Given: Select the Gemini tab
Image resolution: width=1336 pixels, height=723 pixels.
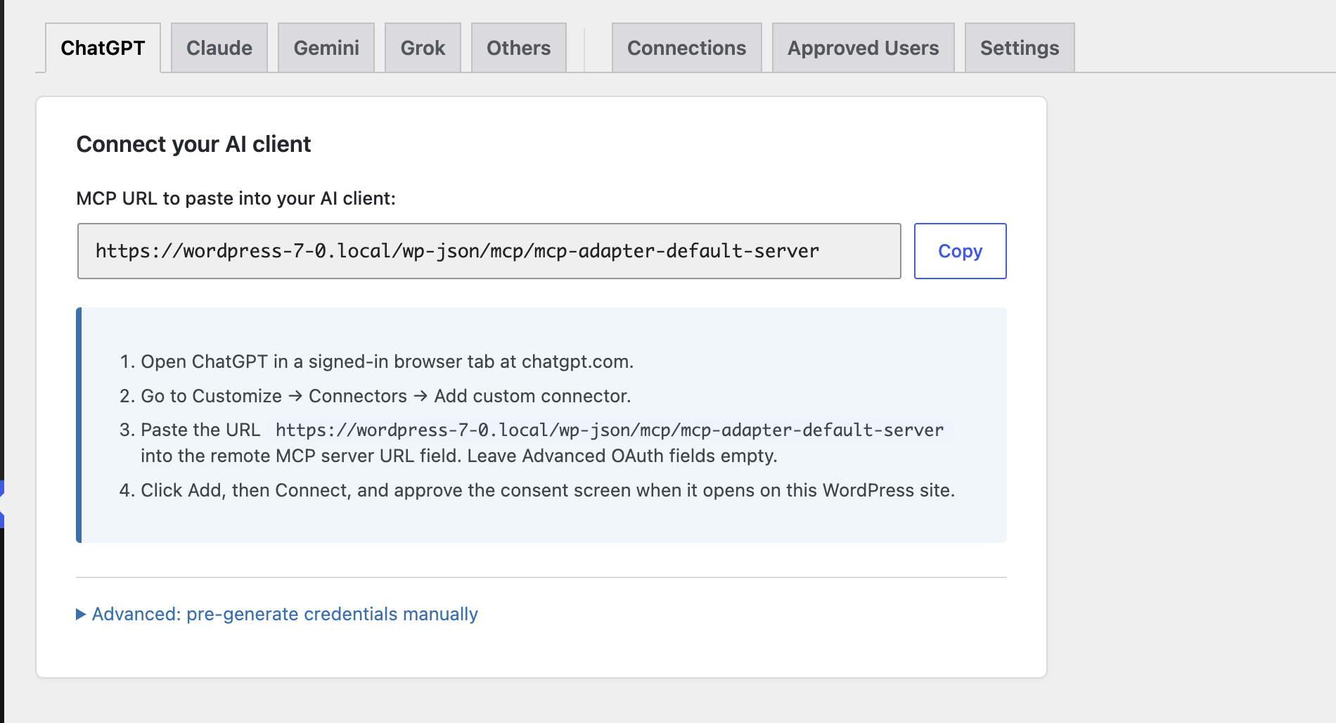Looking at the screenshot, I should click(326, 48).
